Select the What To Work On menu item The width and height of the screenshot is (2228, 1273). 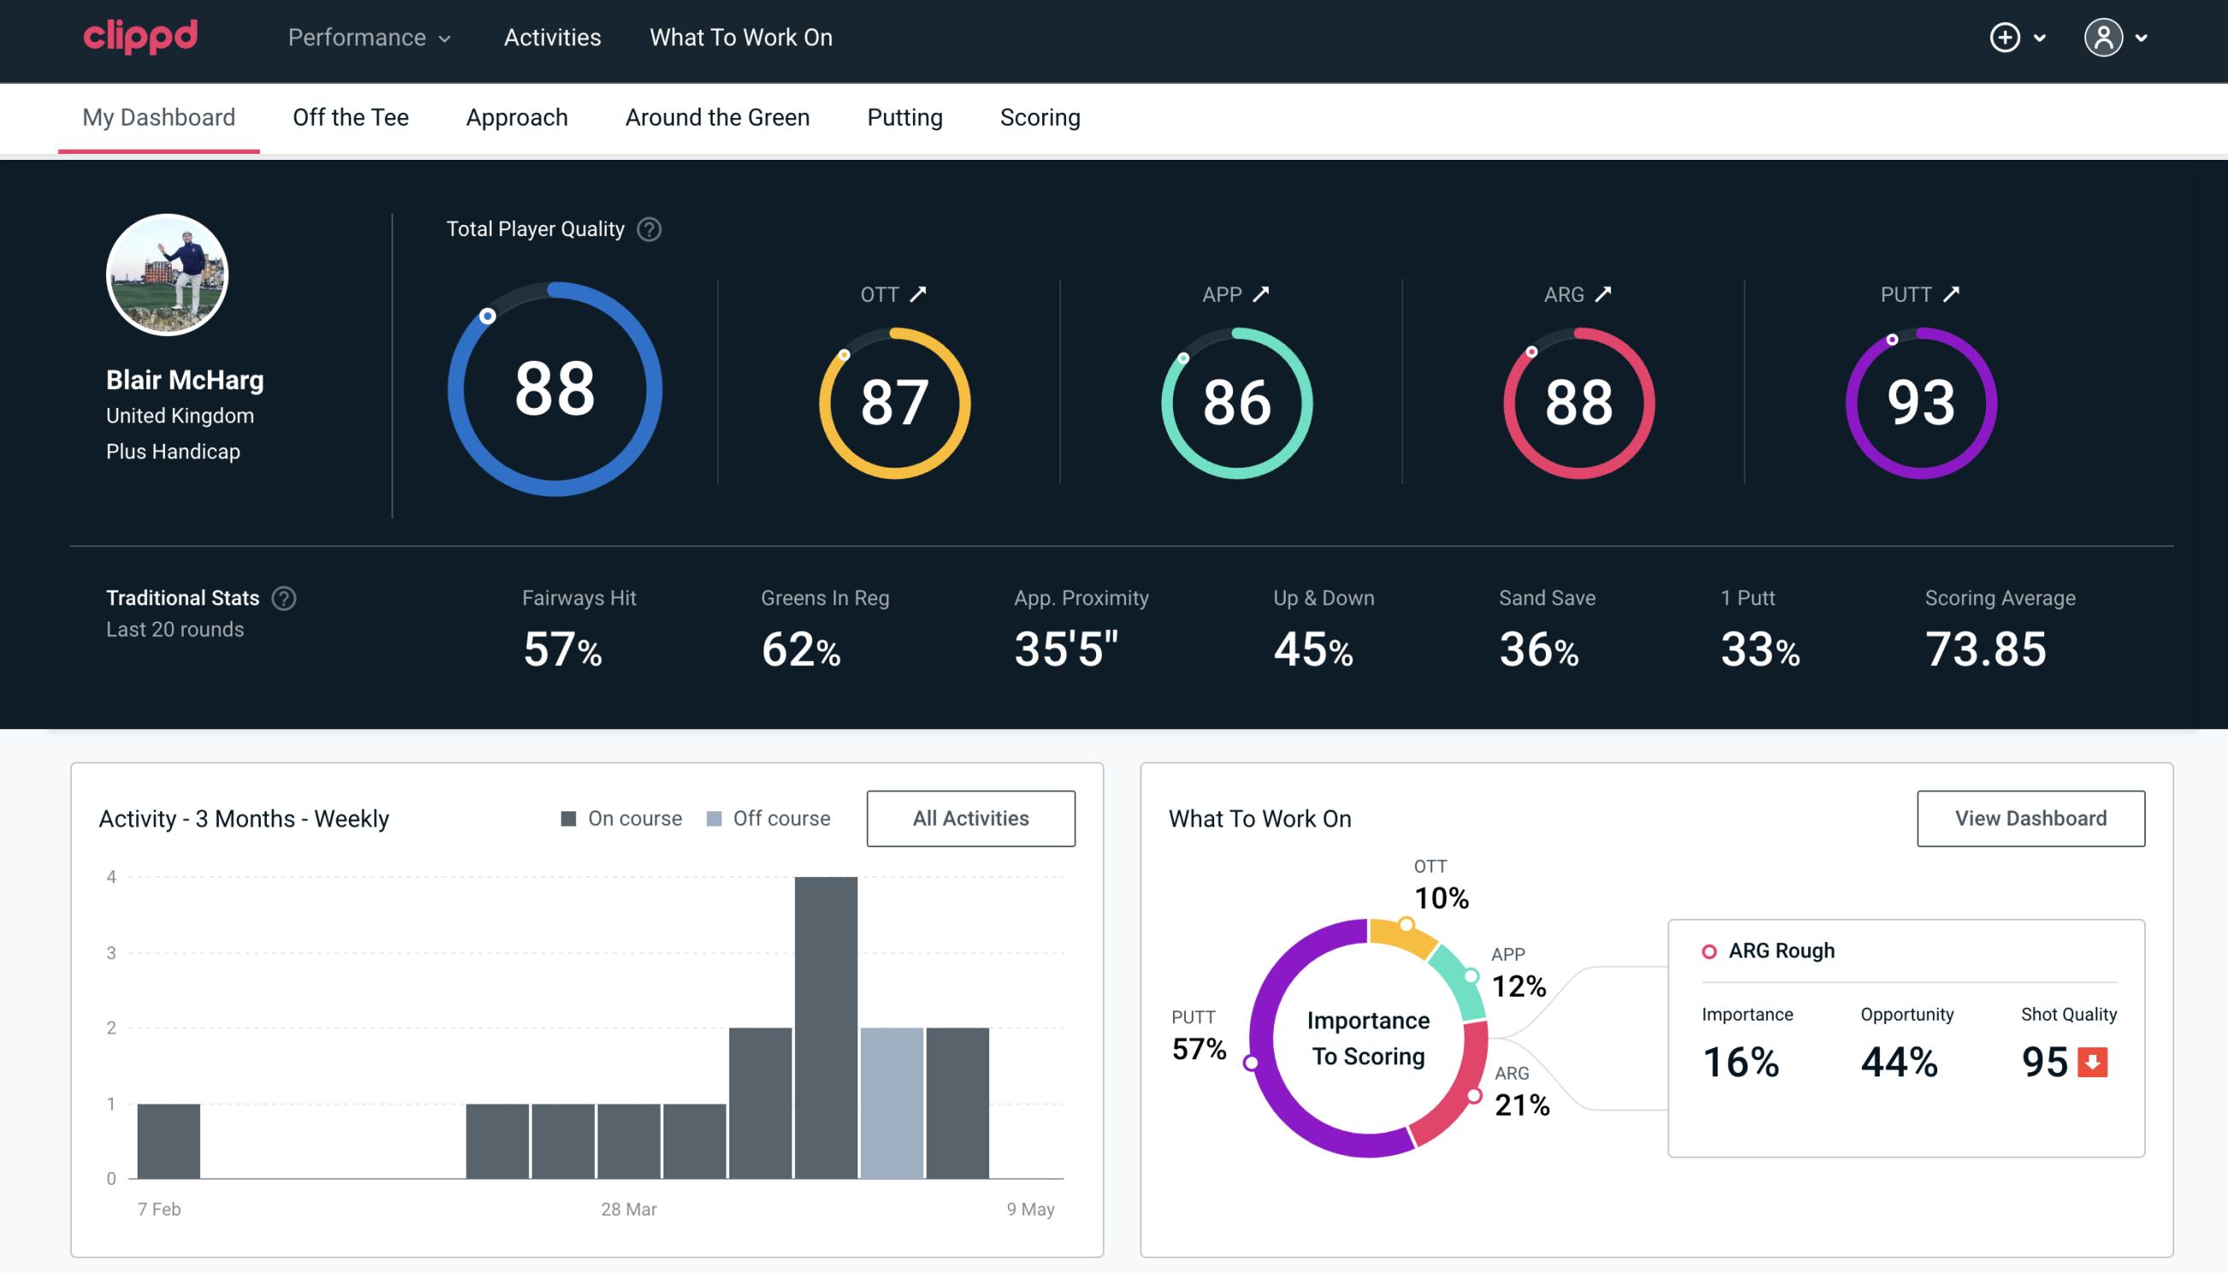[x=740, y=38]
